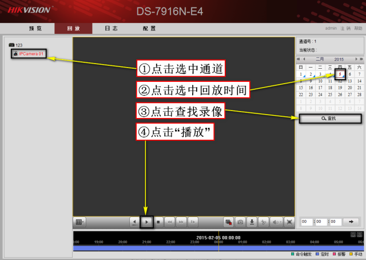Click the reverse playback button
This screenshot has height=260, width=366.
[x=135, y=222]
